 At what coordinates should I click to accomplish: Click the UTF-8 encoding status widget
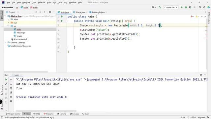click(193, 117)
